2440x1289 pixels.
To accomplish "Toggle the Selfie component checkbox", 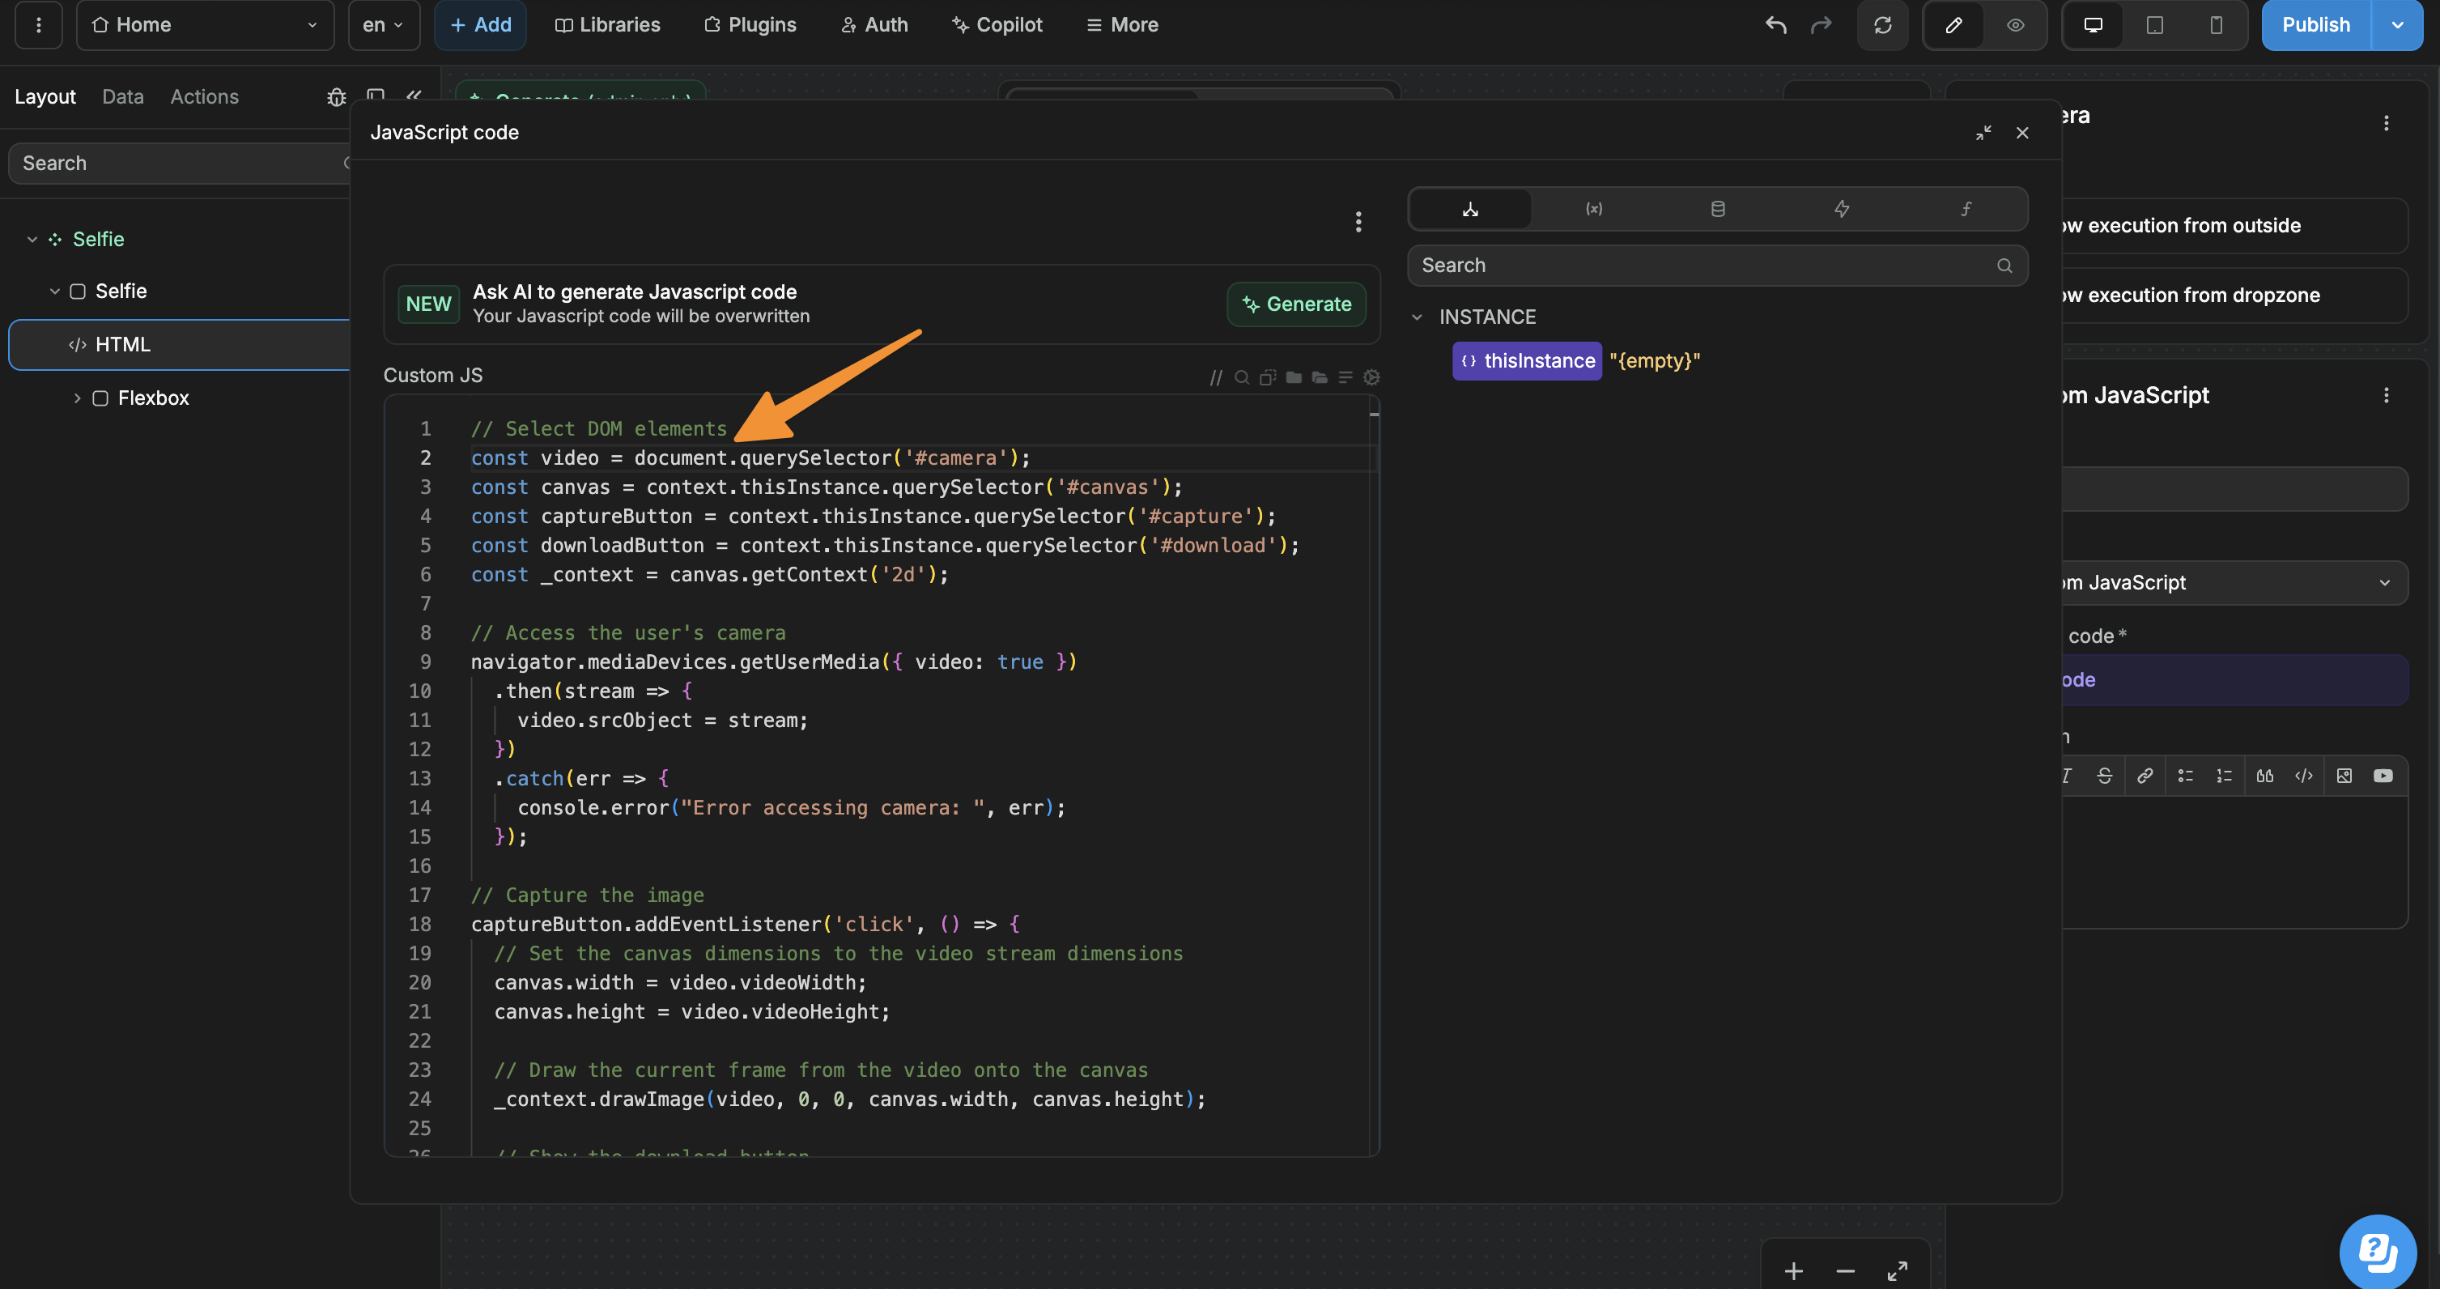I will (x=79, y=291).
